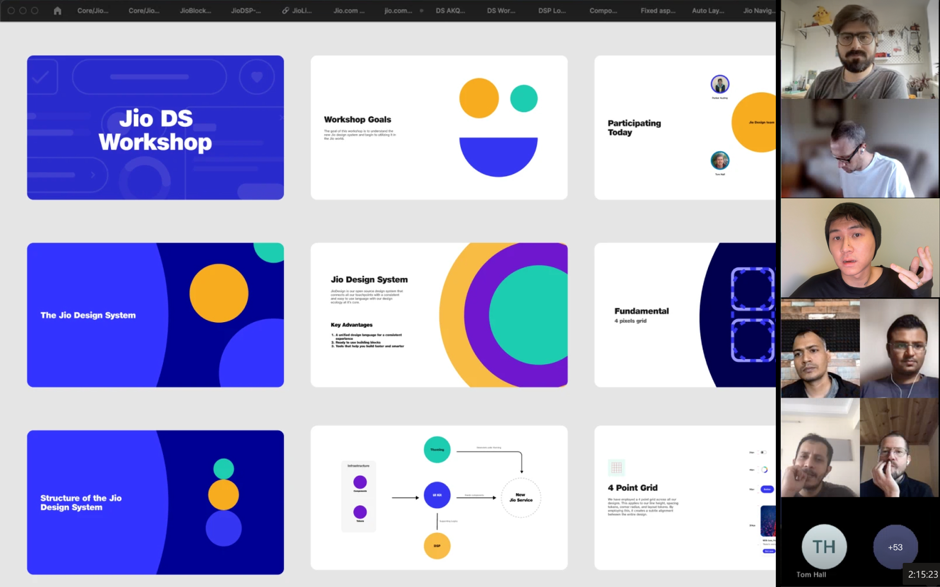Click the link icon on JioLi tab
The height and width of the screenshot is (587, 940).
pos(286,10)
